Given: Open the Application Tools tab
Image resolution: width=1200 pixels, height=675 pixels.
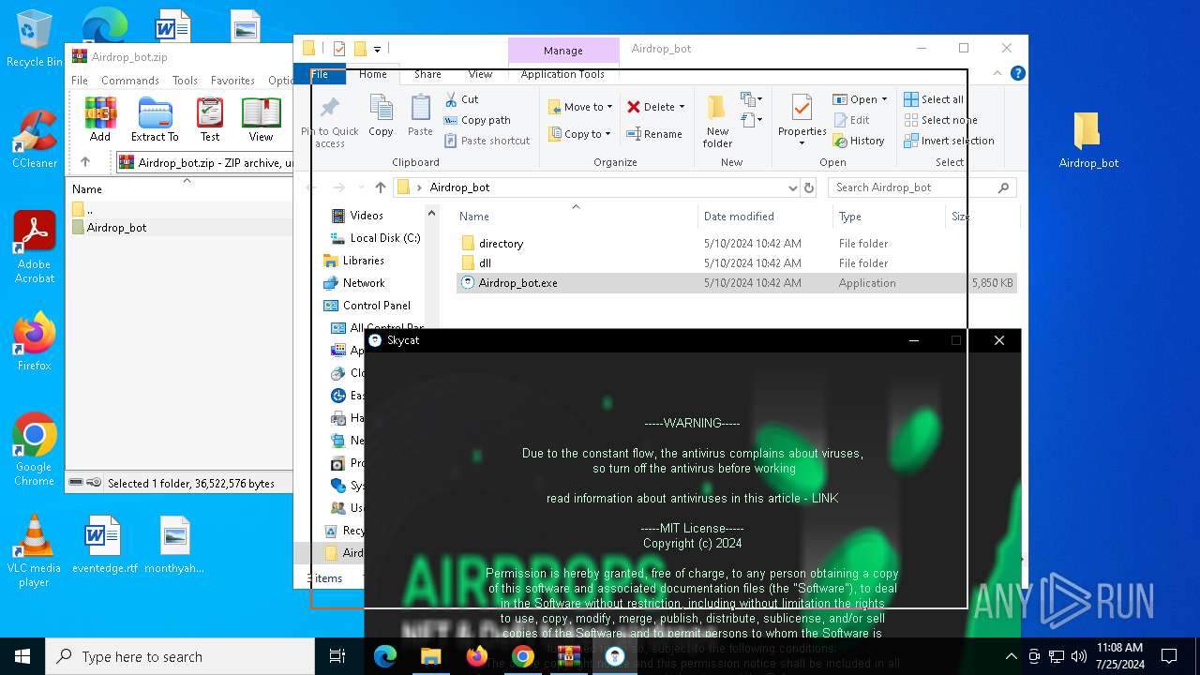Looking at the screenshot, I should (562, 74).
